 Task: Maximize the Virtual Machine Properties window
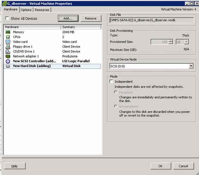pyautogui.click(x=192, y=4)
